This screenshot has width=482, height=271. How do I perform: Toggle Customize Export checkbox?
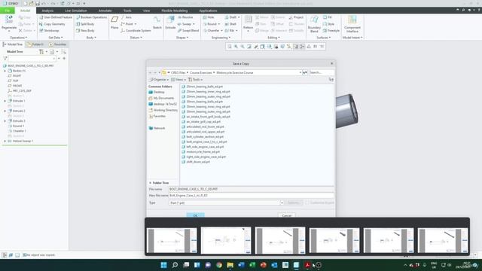point(307,202)
